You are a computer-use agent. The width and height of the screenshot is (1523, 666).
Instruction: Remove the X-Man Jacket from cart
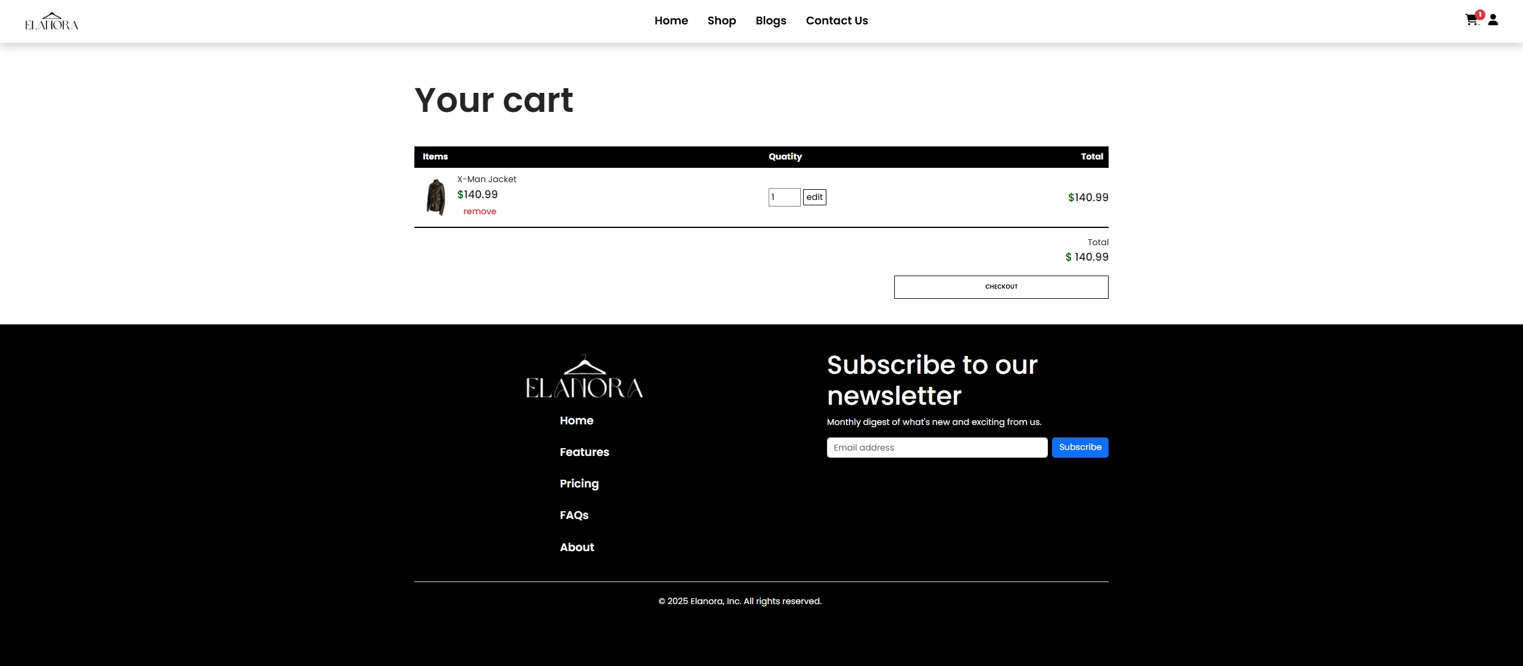click(x=479, y=211)
